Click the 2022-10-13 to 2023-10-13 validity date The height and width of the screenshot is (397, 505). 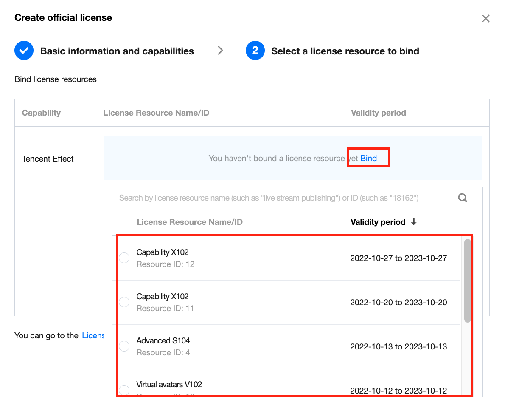click(398, 346)
